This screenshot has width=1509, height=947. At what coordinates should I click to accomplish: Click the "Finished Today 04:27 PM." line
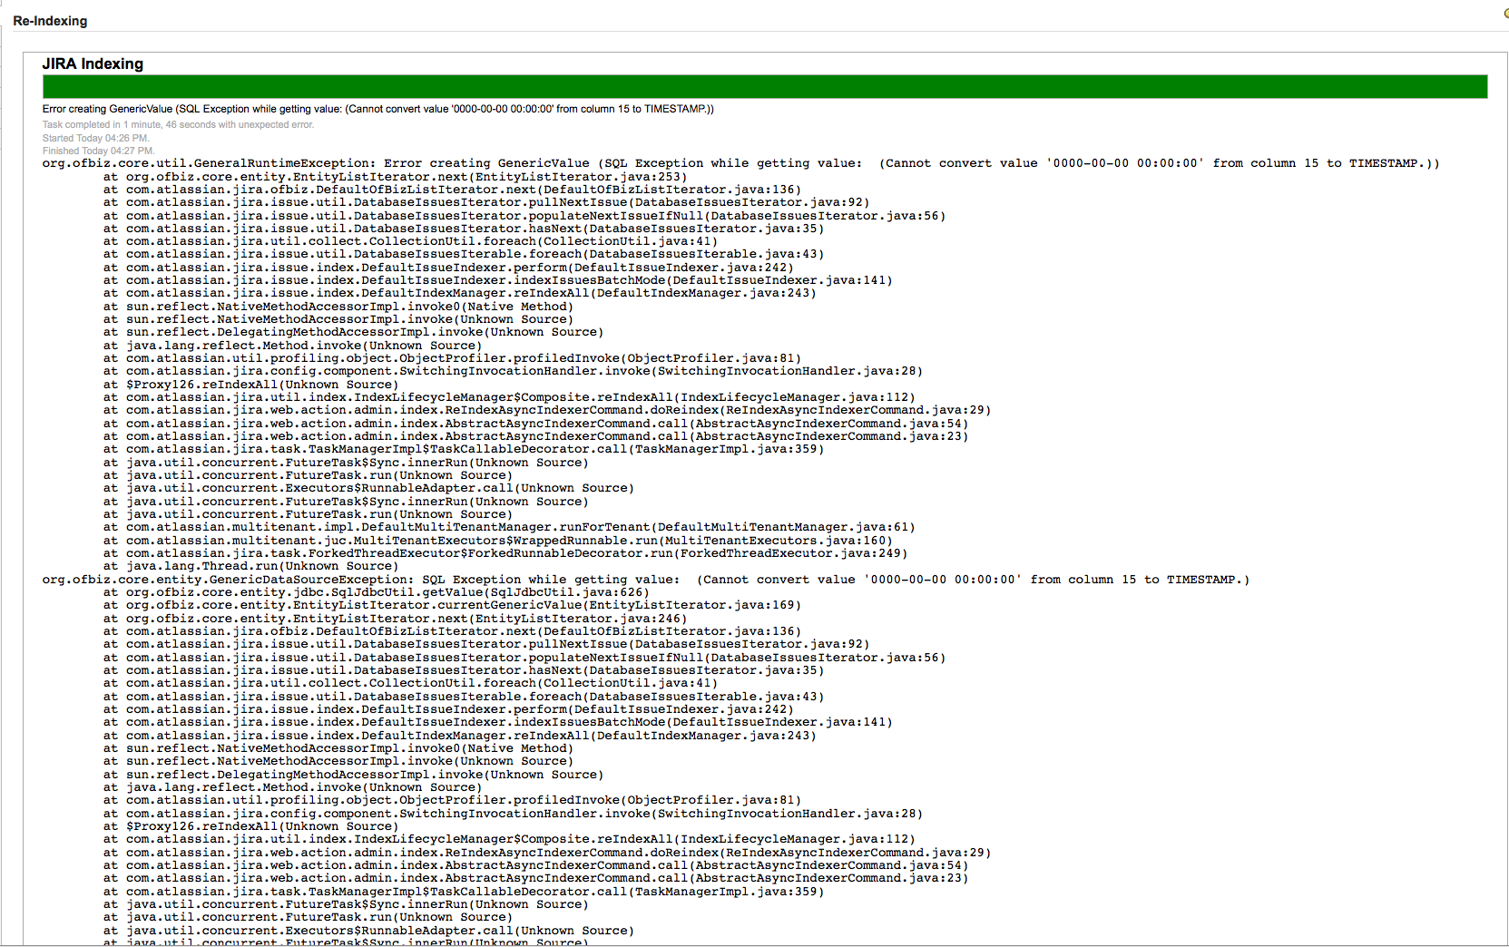click(x=98, y=151)
